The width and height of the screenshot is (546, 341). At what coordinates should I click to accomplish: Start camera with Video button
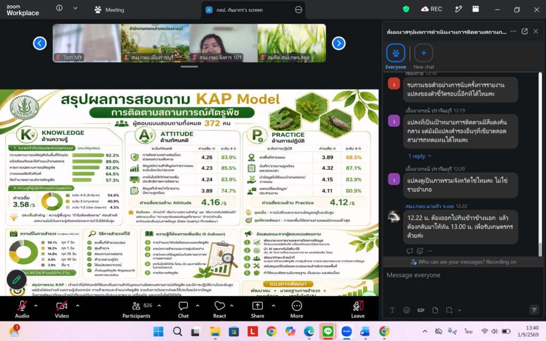(62, 310)
